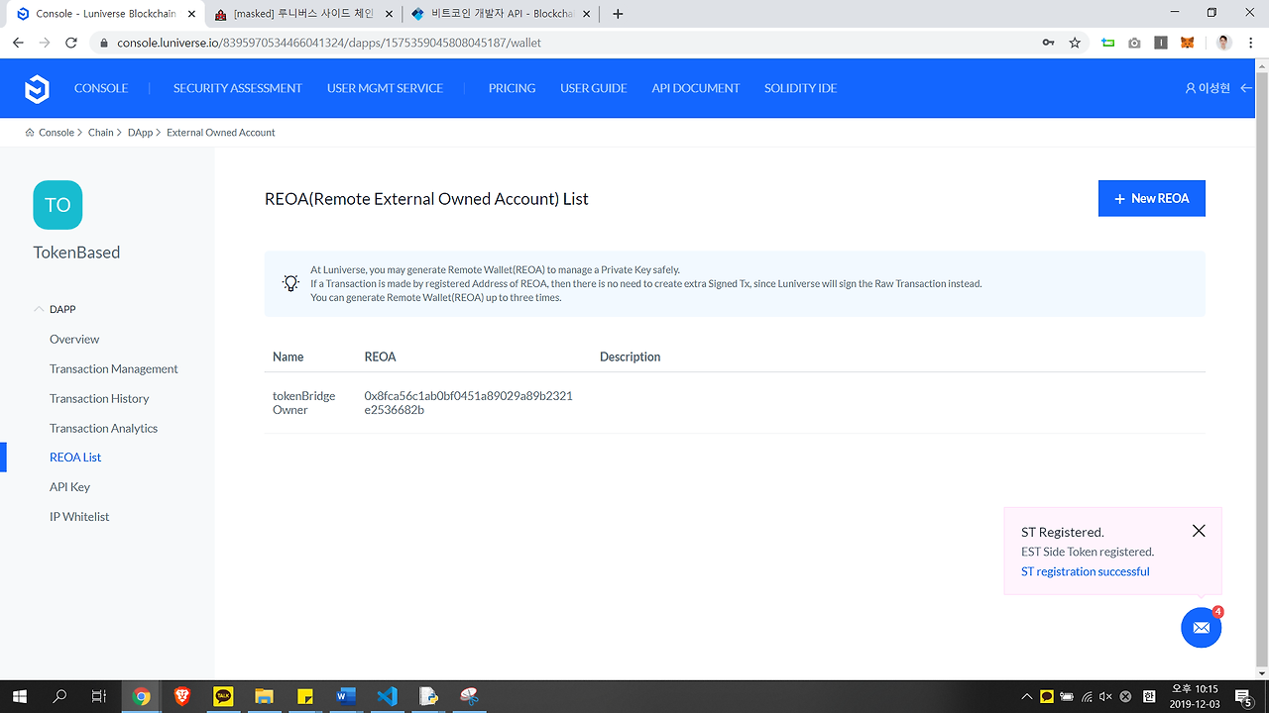Image resolution: width=1269 pixels, height=713 pixels.
Task: Click the user profile icon beside 이성현
Action: click(1191, 88)
